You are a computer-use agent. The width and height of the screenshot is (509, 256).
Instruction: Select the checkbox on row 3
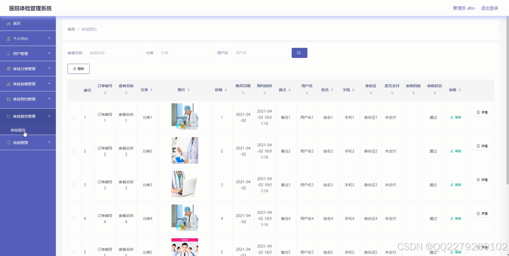(74, 184)
